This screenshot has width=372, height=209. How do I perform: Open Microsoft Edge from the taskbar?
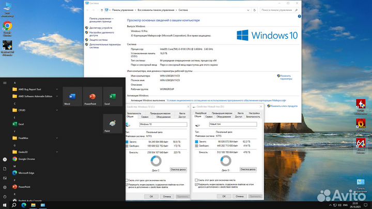point(24,205)
